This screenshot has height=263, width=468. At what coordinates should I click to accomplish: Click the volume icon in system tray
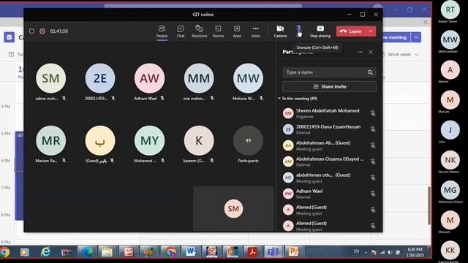pos(390,252)
